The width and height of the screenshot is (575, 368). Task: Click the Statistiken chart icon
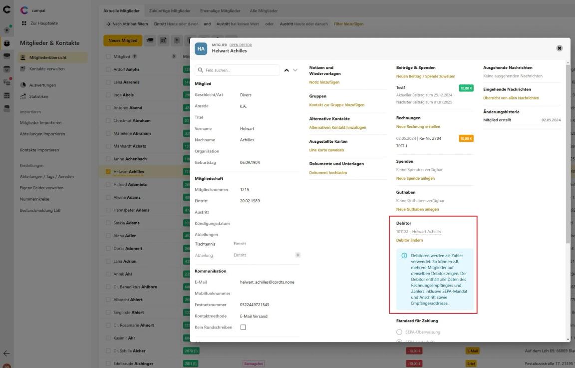click(23, 96)
